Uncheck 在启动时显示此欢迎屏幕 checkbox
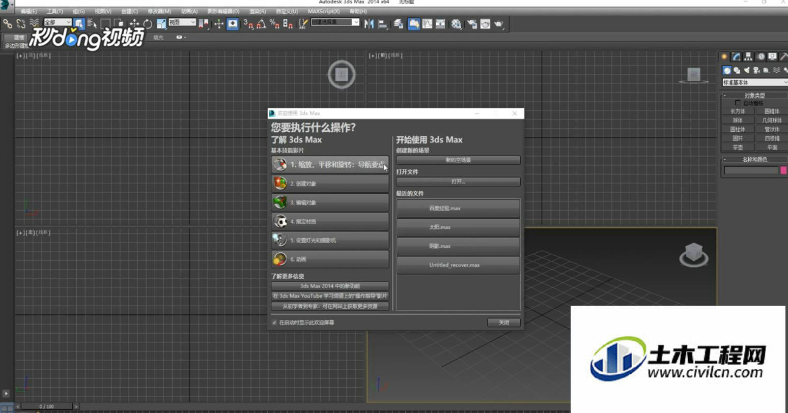Viewport: 788px width, 413px height. (x=274, y=322)
